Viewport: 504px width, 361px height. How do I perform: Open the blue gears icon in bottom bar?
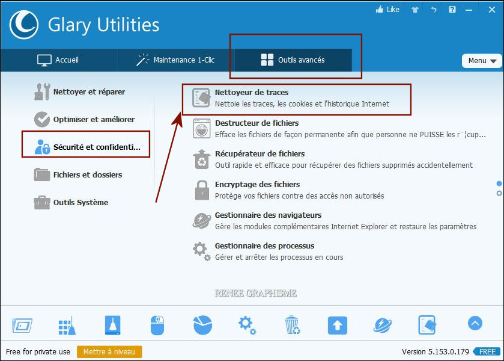tap(247, 326)
